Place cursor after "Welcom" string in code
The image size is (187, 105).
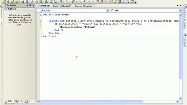[x=95, y=27]
